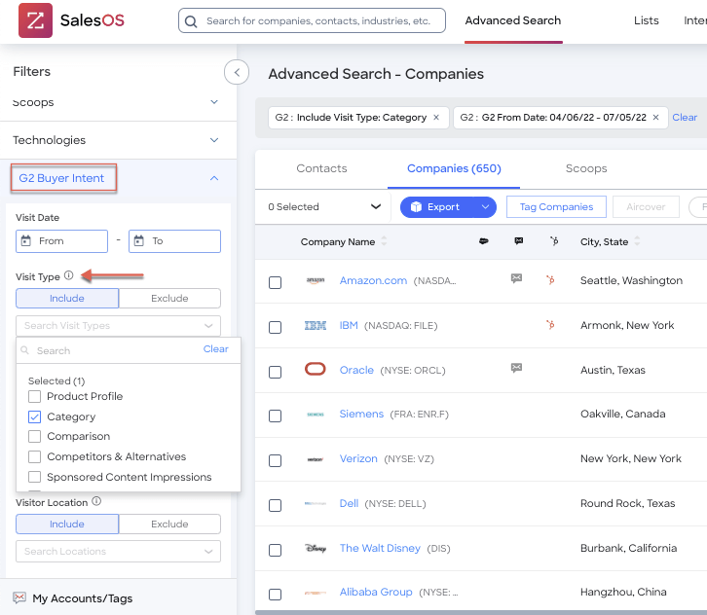Check the Product Profile visit type
This screenshot has width=707, height=615.
pos(34,396)
